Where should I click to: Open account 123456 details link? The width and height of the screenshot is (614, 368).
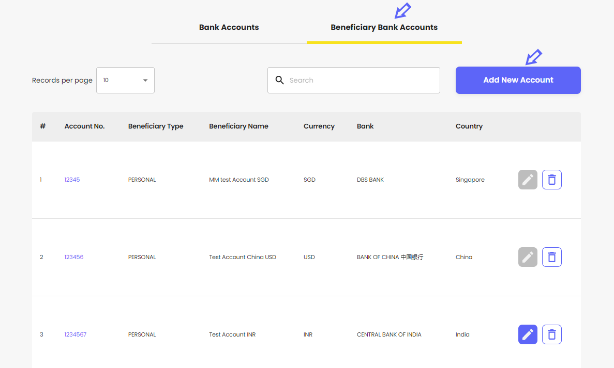(x=73, y=257)
